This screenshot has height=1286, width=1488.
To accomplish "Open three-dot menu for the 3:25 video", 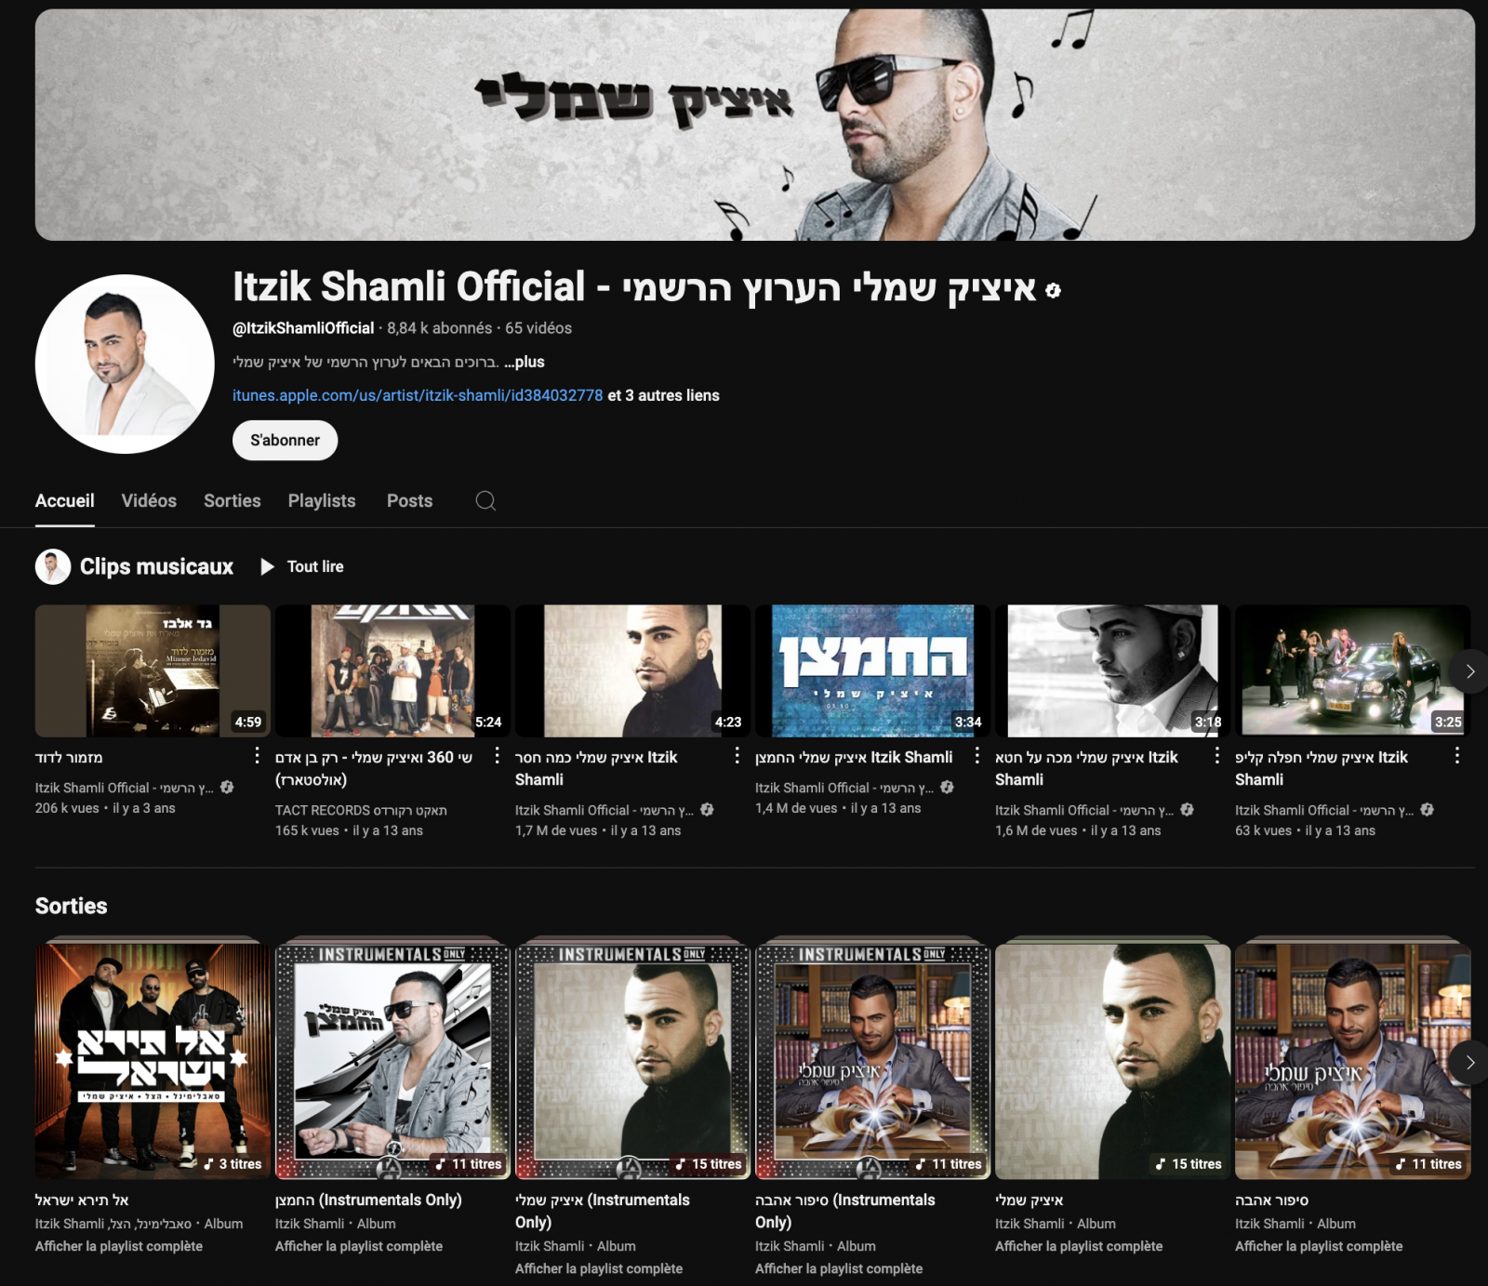I will tap(1457, 756).
